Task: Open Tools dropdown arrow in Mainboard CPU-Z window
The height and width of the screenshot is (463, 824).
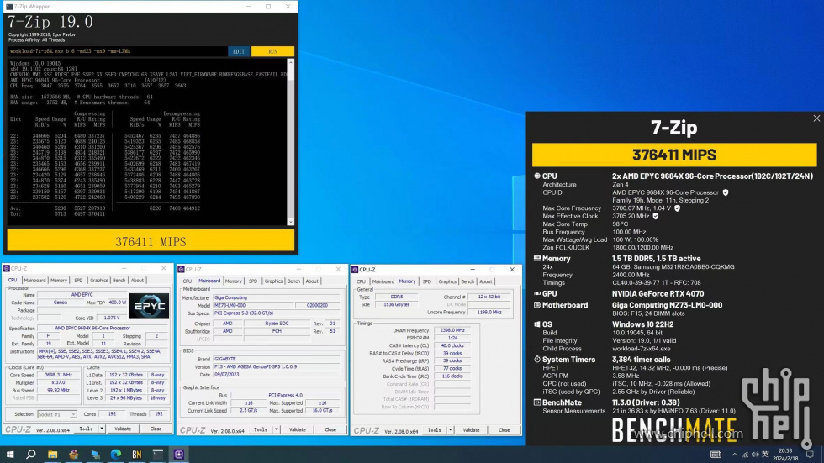Action: pyautogui.click(x=276, y=429)
